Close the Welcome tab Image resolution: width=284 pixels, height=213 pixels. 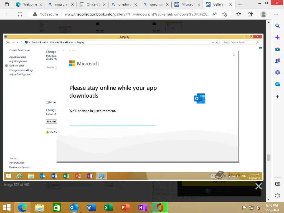pos(41,4)
